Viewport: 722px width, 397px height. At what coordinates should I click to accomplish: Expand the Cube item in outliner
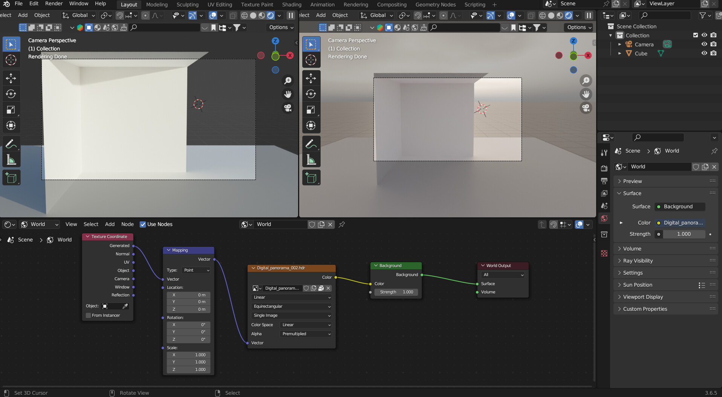click(620, 53)
